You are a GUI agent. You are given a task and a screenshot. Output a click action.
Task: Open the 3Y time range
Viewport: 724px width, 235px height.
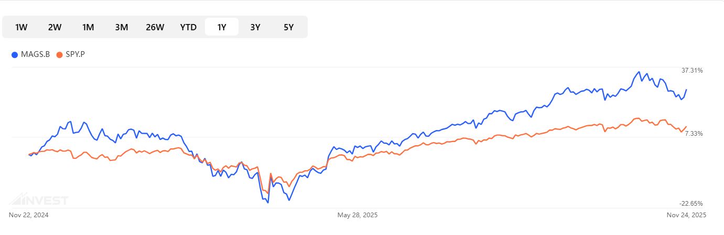255,27
